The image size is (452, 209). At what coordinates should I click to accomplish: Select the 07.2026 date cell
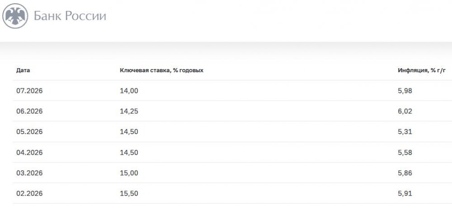[x=29, y=91]
